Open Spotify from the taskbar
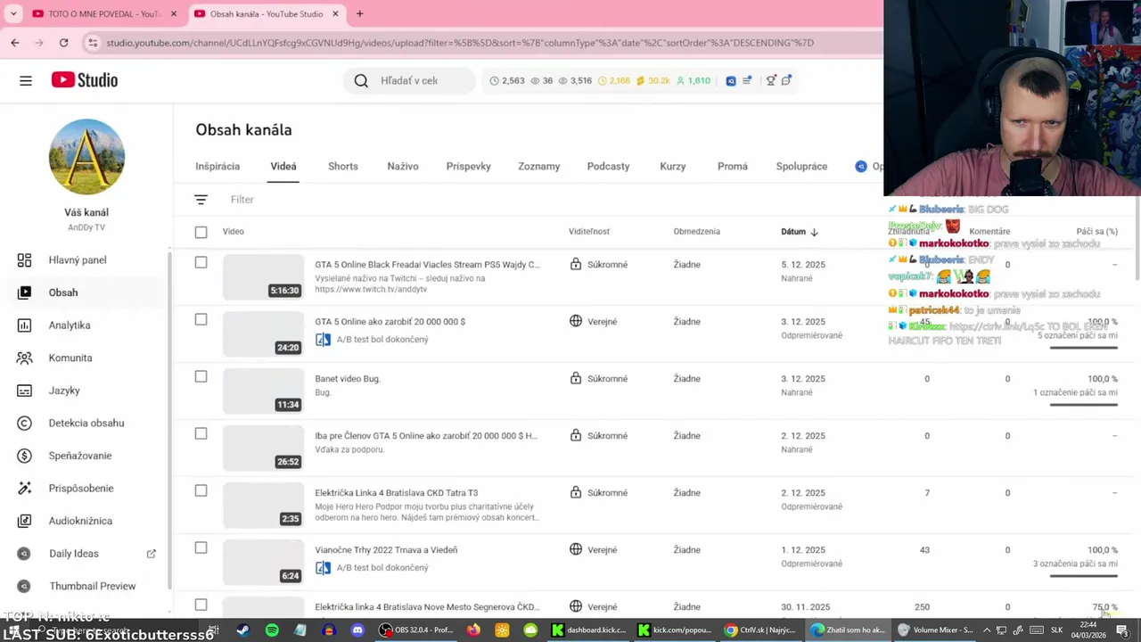Viewport: 1141px width, 642px height. tap(272, 630)
